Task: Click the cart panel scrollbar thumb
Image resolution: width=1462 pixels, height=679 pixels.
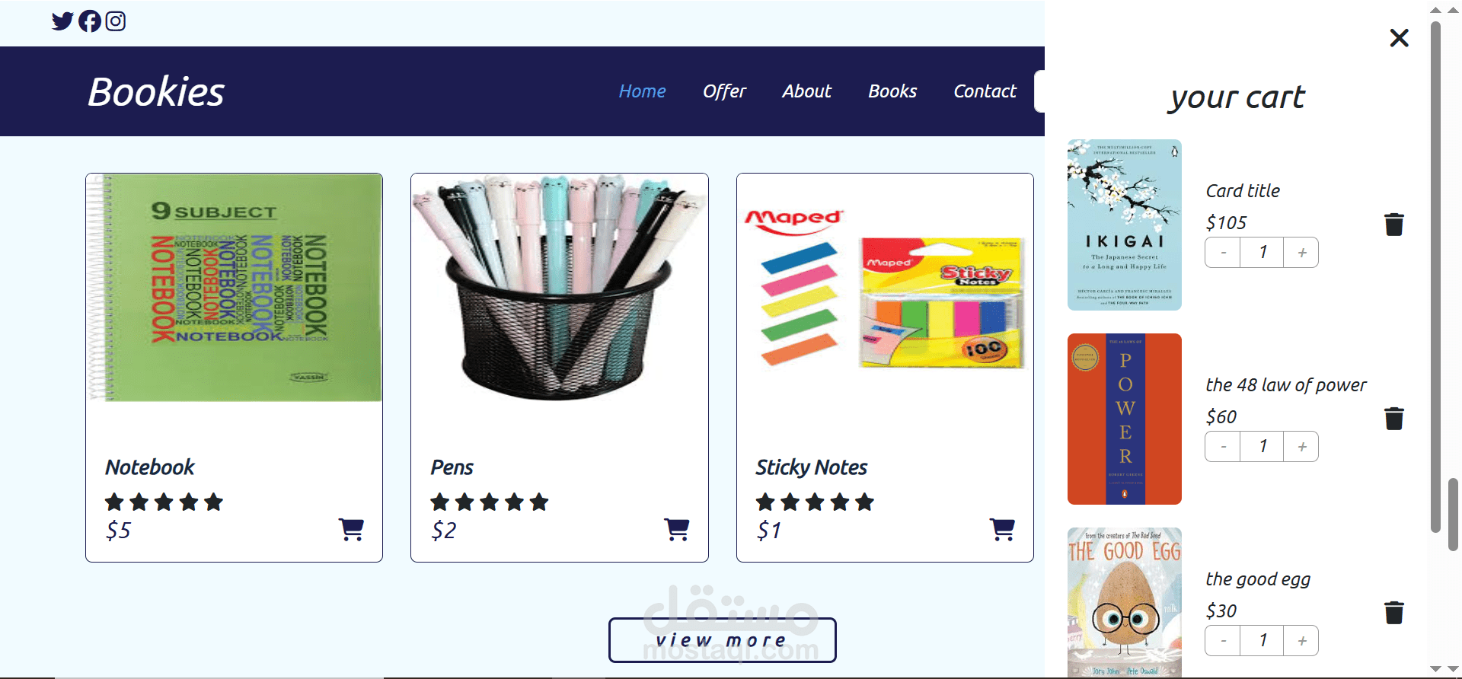Action: pyautogui.click(x=1435, y=277)
